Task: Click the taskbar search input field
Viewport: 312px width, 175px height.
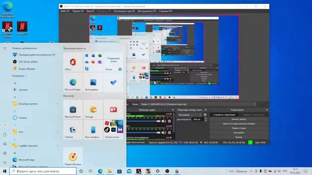Action: click(43, 171)
